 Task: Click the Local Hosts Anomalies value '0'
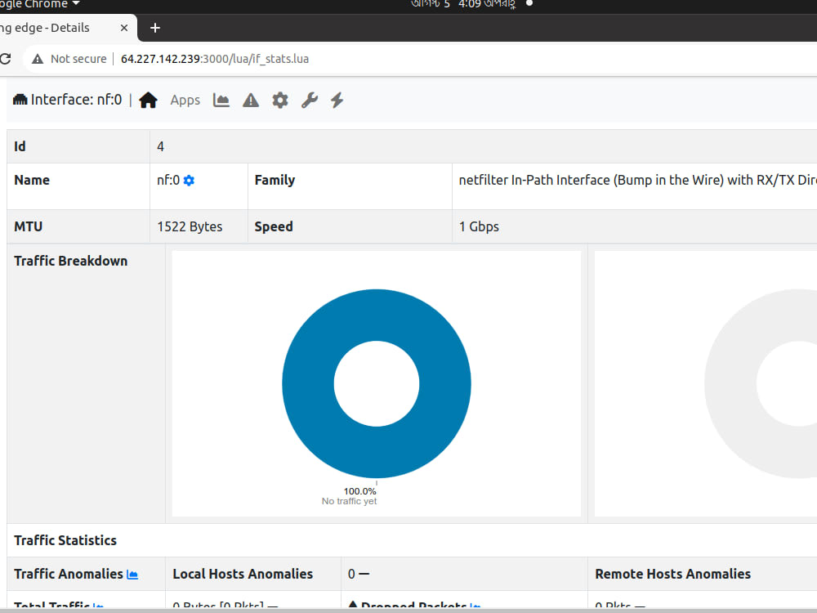tap(351, 574)
